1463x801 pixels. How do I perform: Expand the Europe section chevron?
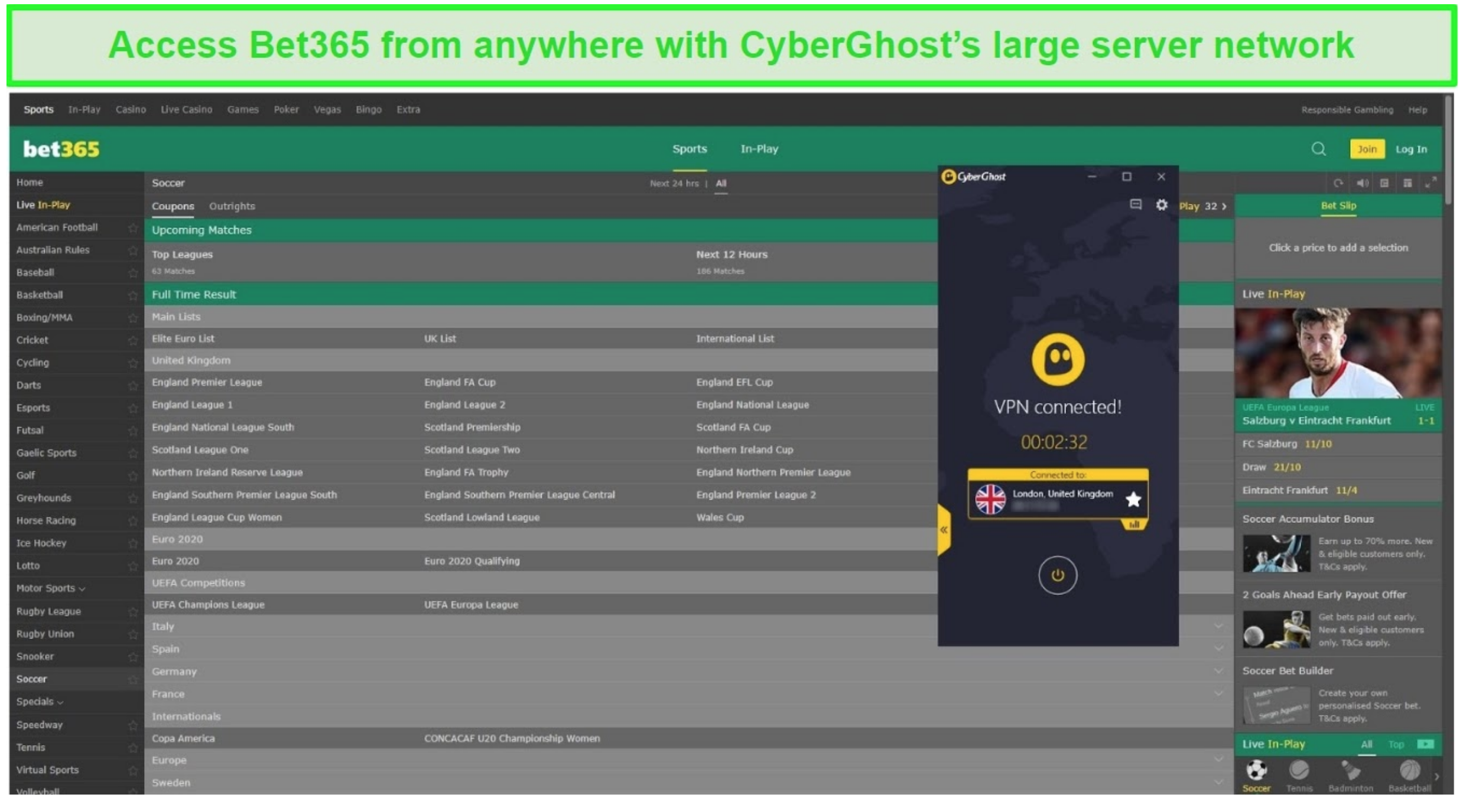[x=1218, y=760]
